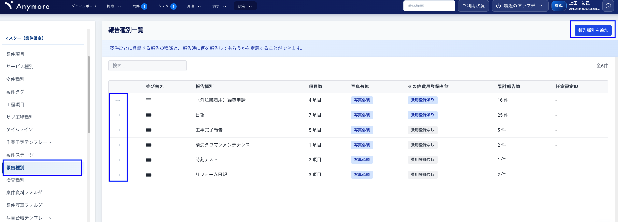Click the 案件 notification badge
Screen dimensions: 618x222
144,6
